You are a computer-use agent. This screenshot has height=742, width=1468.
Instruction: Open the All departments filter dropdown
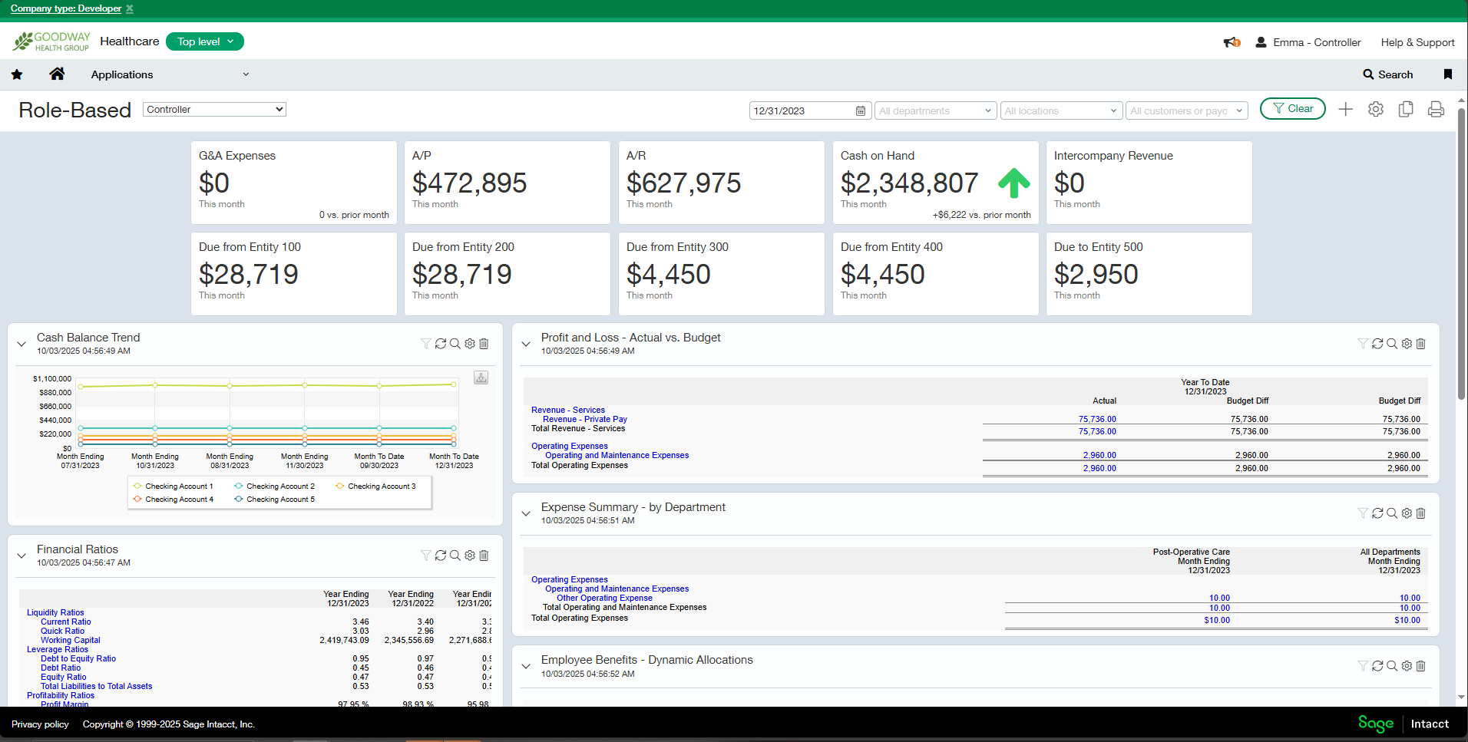(x=935, y=111)
